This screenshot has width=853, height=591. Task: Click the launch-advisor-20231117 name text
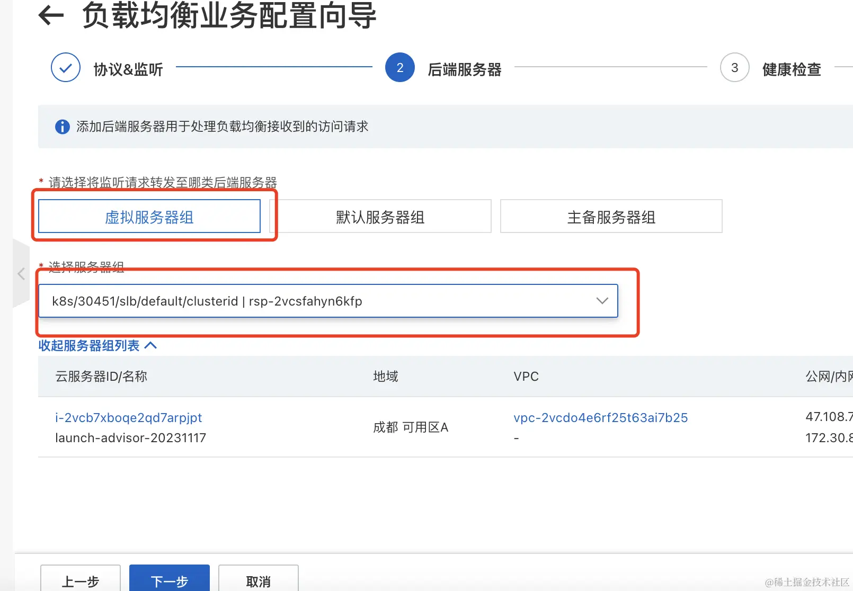coord(131,438)
